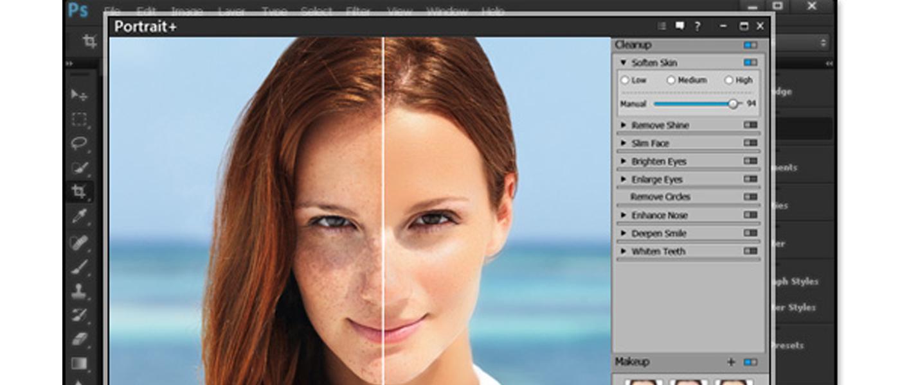900x385 pixels.
Task: Select the Gradient tool
Action: [80, 364]
